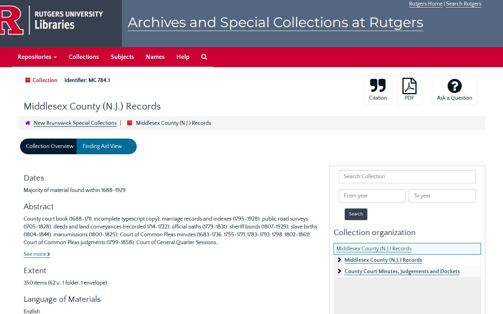Download the PDF via PDF icon
This screenshot has width=503, height=314.
409,86
